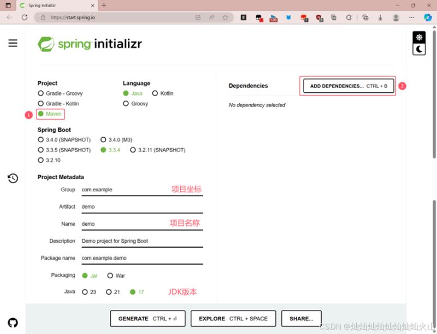Select Groovy language option
The width and height of the screenshot is (437, 334).
tap(135, 104)
